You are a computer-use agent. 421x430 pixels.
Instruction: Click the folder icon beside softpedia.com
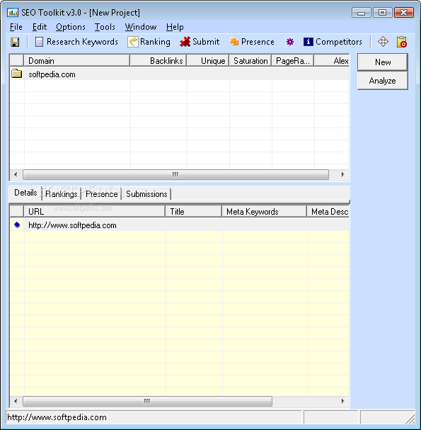[x=17, y=74]
